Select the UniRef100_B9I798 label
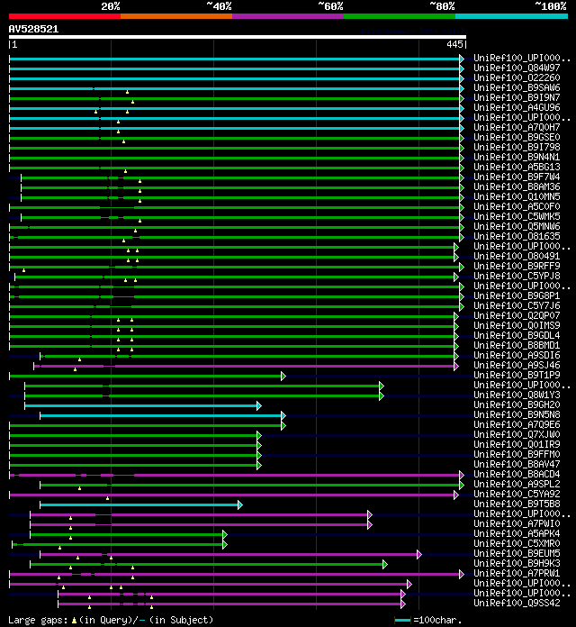Screen dimensions: 576x627 [x=517, y=147]
